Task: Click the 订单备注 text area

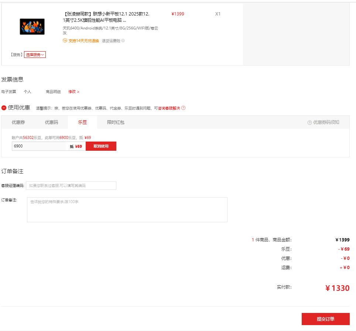Action: [127, 210]
